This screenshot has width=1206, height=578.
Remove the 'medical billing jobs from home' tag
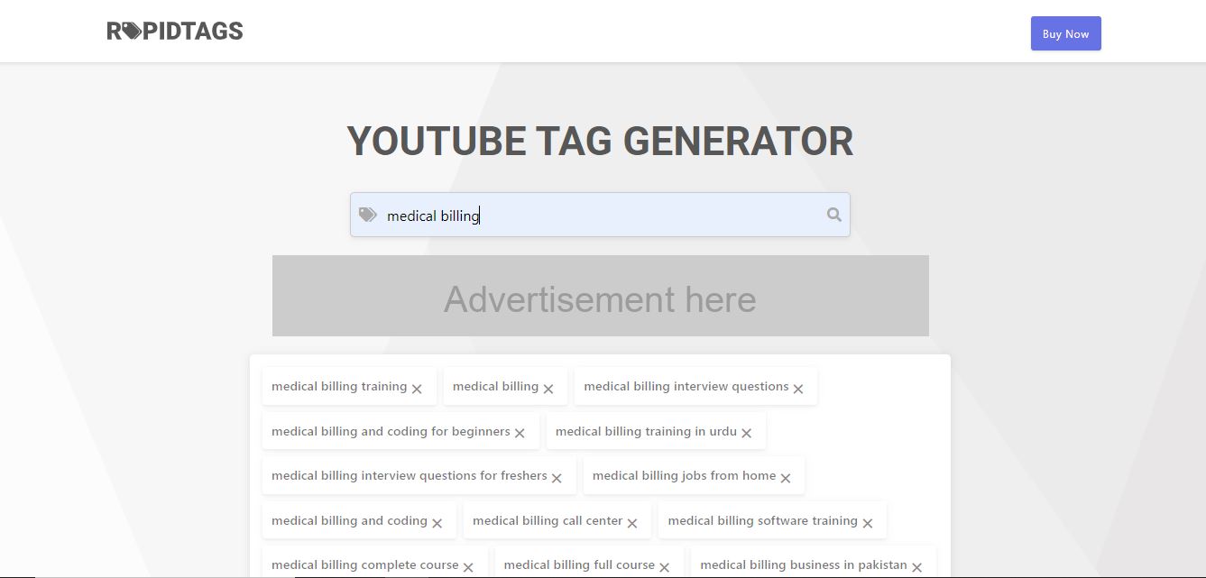click(786, 476)
